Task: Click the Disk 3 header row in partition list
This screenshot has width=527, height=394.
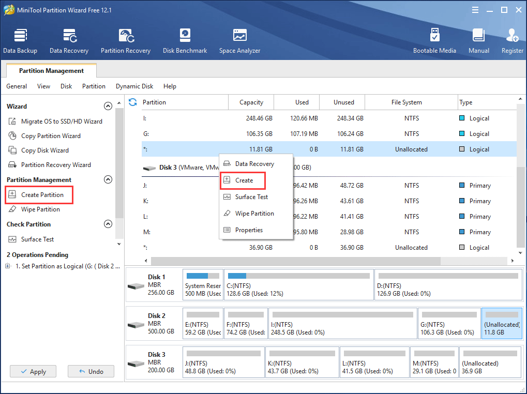Action: pos(329,168)
